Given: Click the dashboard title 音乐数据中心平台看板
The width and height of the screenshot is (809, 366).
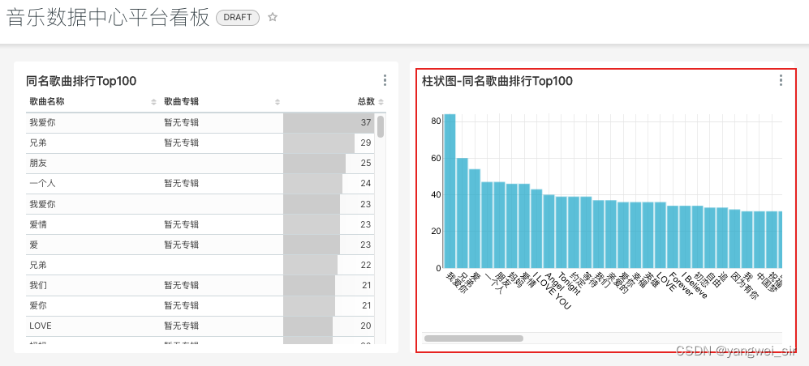Looking at the screenshot, I should tap(109, 18).
